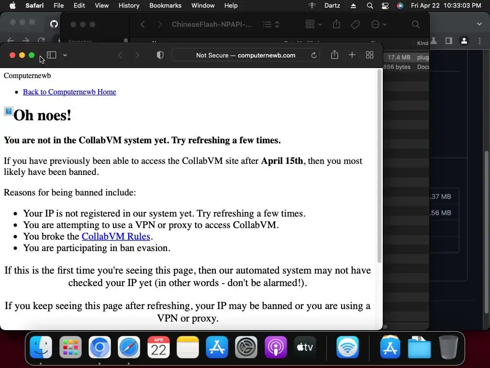The width and height of the screenshot is (490, 368).
Task: Open System Preferences from the Dock
Action: (246, 347)
